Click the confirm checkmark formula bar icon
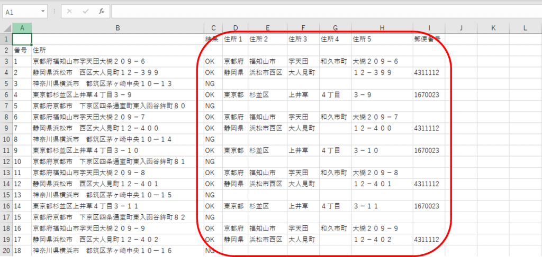This screenshot has width=542, height=257. [x=85, y=12]
